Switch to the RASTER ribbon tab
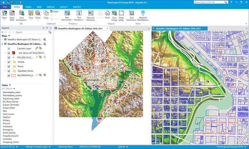 tap(77, 7)
